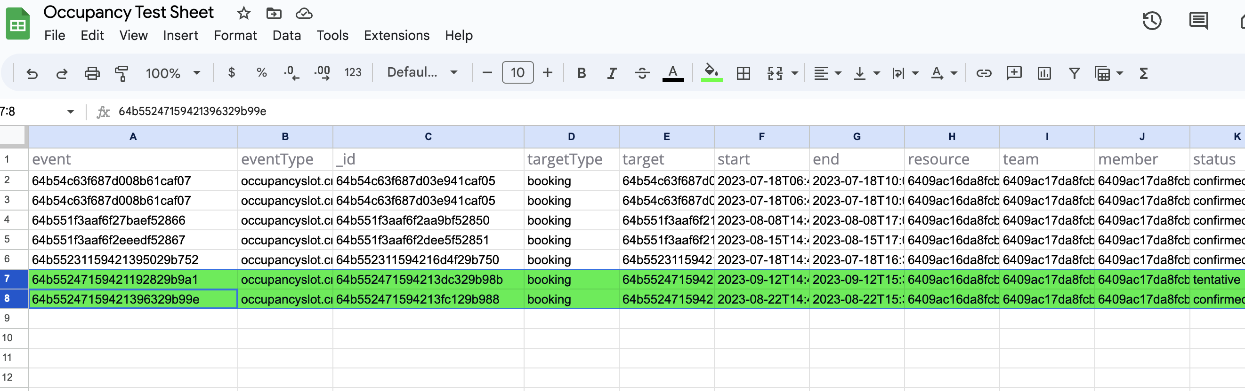Click the Insert link icon
Screen dimensions: 1245x391
click(984, 73)
